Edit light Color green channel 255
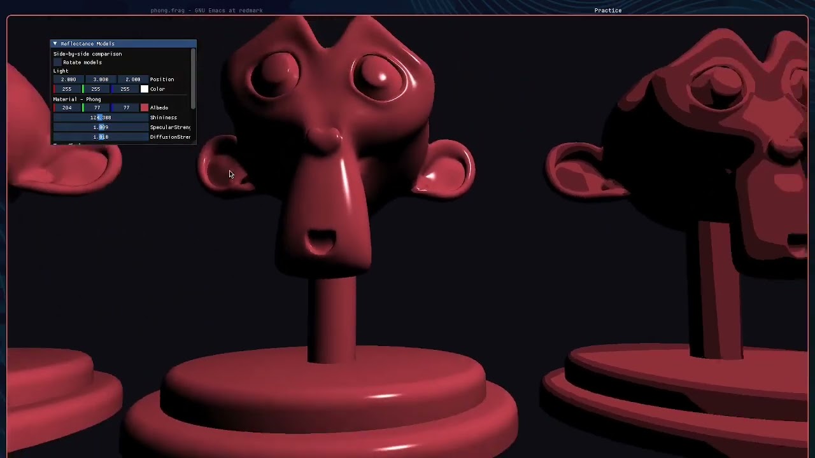 (96, 89)
